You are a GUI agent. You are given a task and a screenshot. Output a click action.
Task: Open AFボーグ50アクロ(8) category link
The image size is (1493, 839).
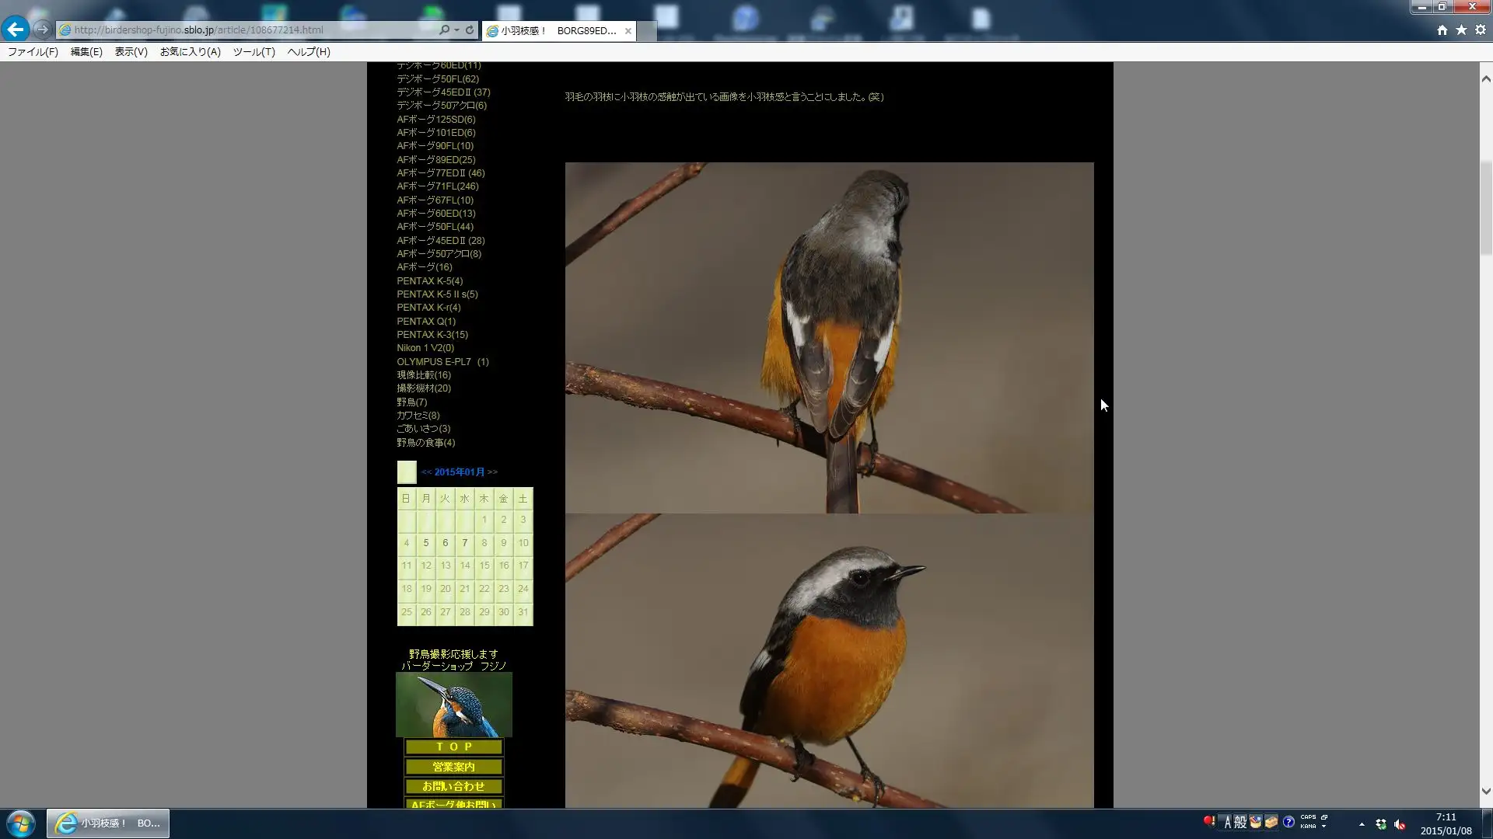(x=439, y=254)
